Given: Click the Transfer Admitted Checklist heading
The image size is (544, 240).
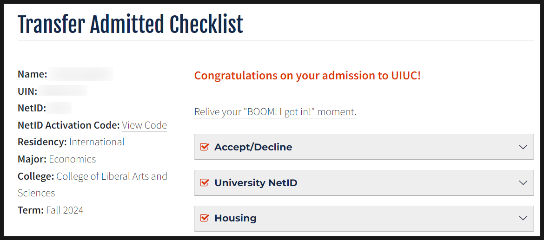Looking at the screenshot, I should (131, 24).
